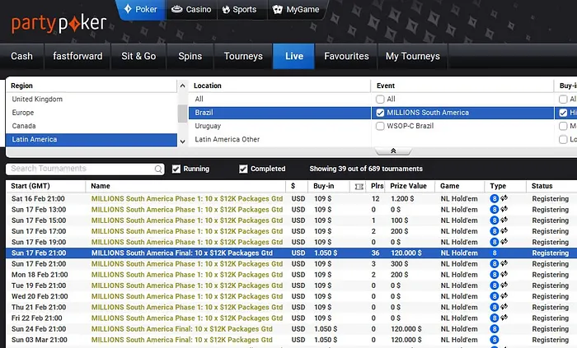Click 120.000 $ prize in highlighted row

(406, 253)
